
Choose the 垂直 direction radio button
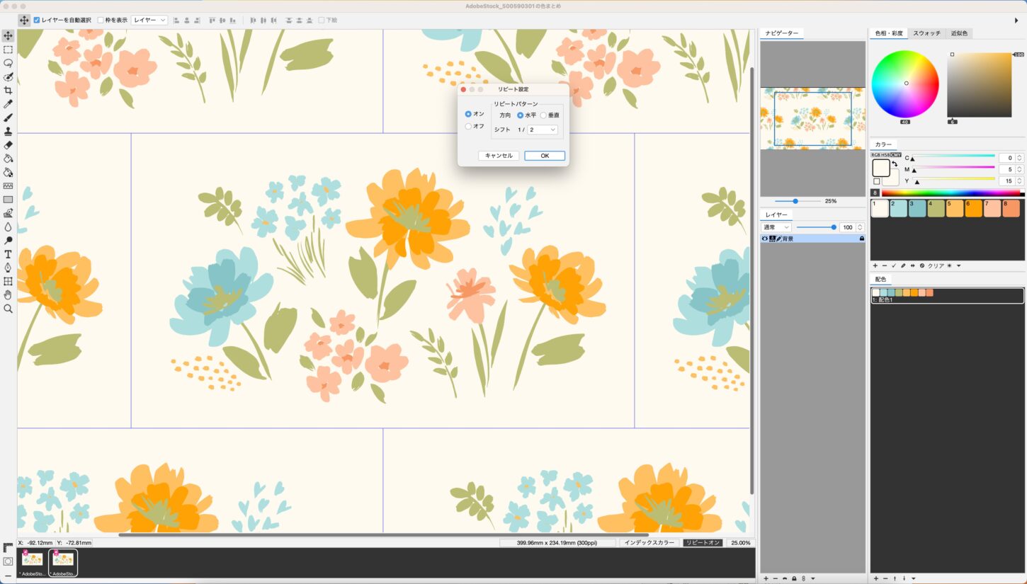(543, 115)
